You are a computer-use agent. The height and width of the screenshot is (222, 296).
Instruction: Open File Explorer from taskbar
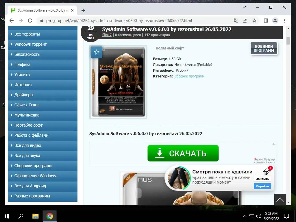[35, 216]
